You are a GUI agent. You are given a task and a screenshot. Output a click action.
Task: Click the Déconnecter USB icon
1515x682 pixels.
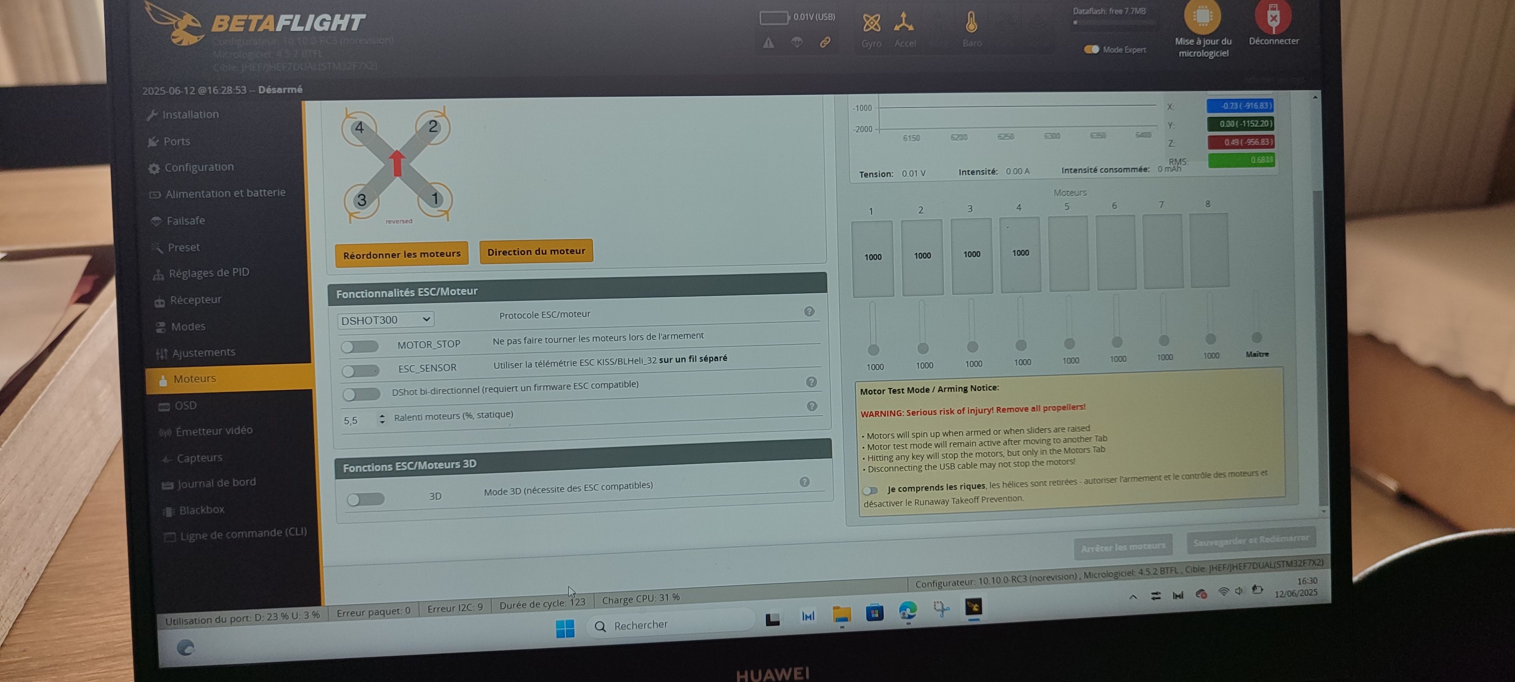[1273, 16]
